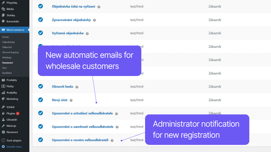Open the Obnovit heslo email link
Screen dimensions: 271x152
coord(62,87)
